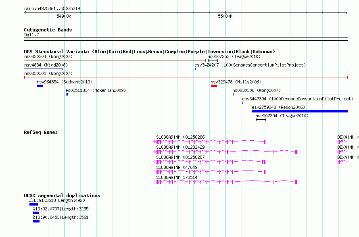This screenshot has width=359, height=237.
Task: Select the blue block under %ID:91.3618
Action: (x=33, y=204)
